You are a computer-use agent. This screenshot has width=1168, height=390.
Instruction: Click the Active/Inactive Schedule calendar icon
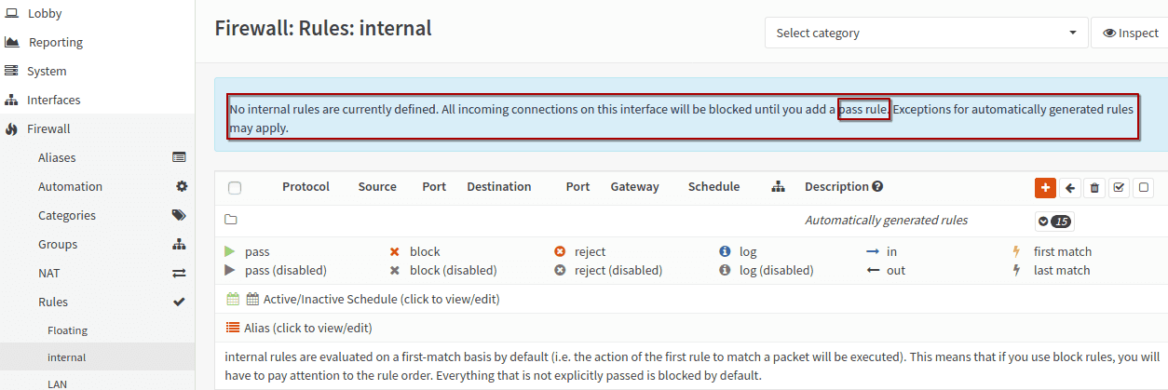(x=234, y=300)
